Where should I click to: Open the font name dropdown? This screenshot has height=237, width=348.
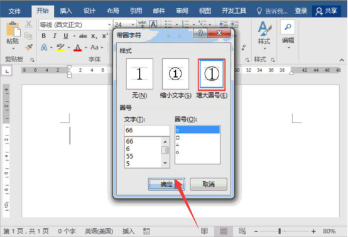(109, 24)
